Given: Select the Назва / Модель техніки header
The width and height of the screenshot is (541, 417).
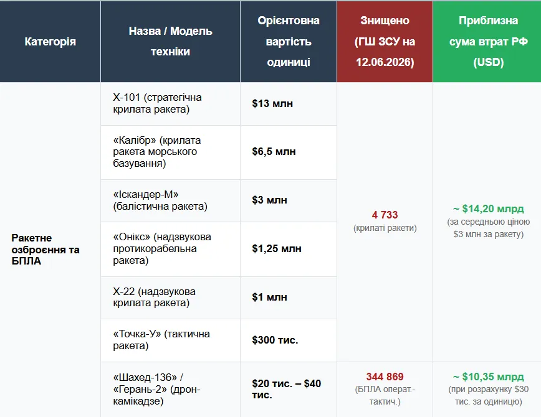Looking at the screenshot, I should (170, 42).
